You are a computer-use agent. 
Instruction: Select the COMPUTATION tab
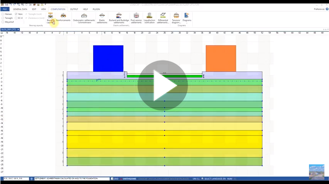(x=58, y=9)
